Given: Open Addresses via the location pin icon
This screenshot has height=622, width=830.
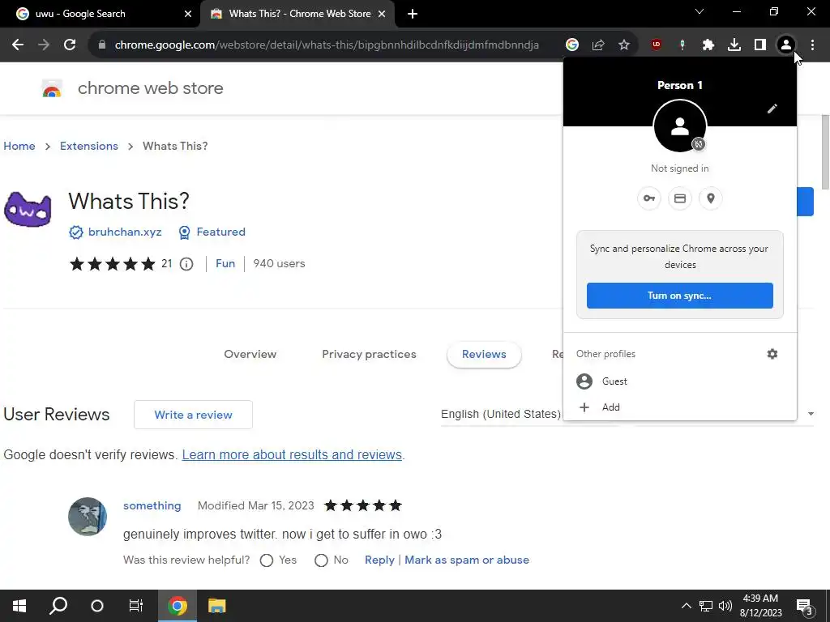Looking at the screenshot, I should (710, 198).
